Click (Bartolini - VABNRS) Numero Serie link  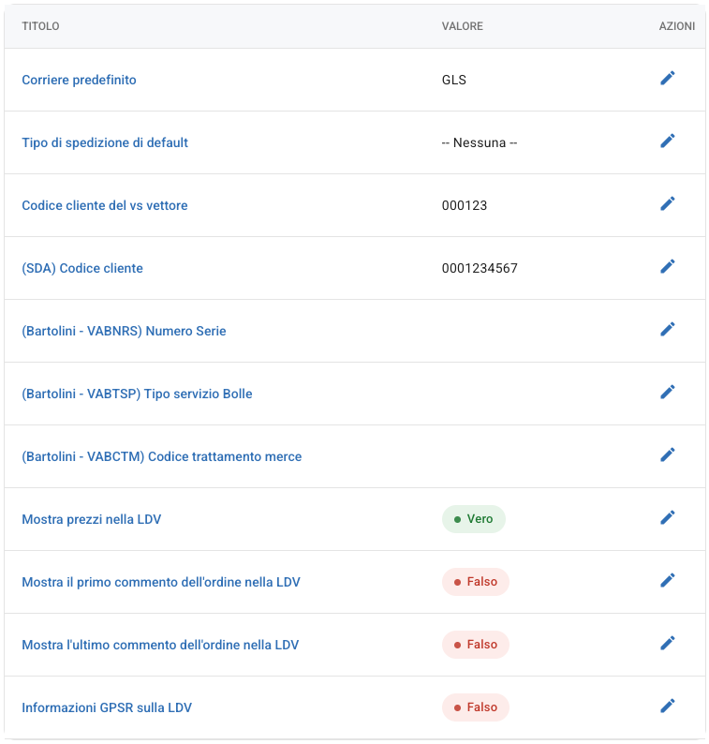point(124,331)
